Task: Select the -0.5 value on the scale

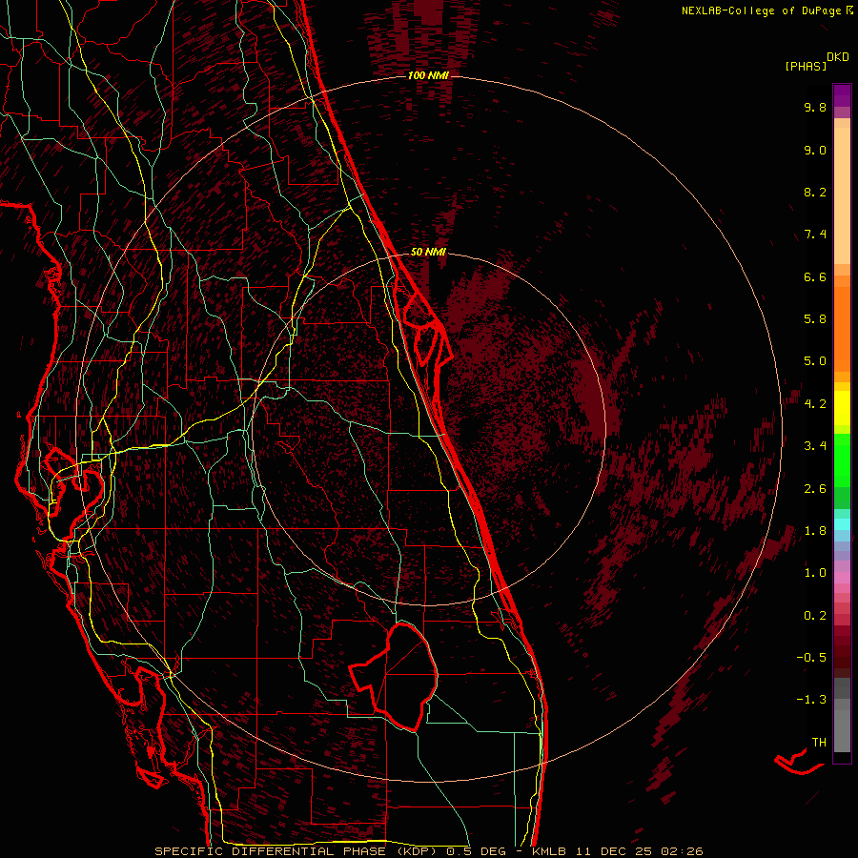Action: click(811, 658)
